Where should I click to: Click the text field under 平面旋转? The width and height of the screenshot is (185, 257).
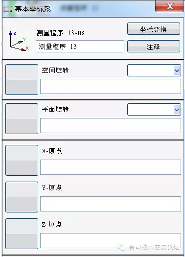tap(111, 125)
